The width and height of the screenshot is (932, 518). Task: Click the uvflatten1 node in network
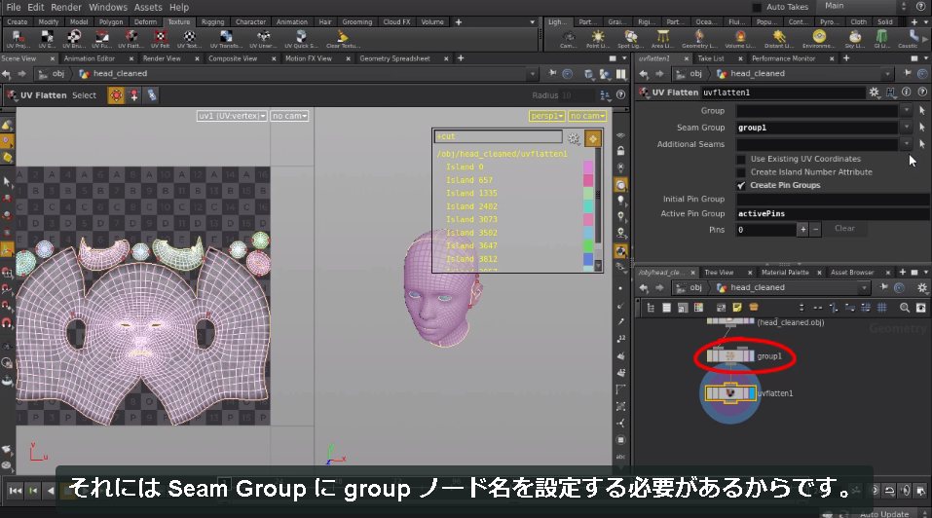click(730, 393)
